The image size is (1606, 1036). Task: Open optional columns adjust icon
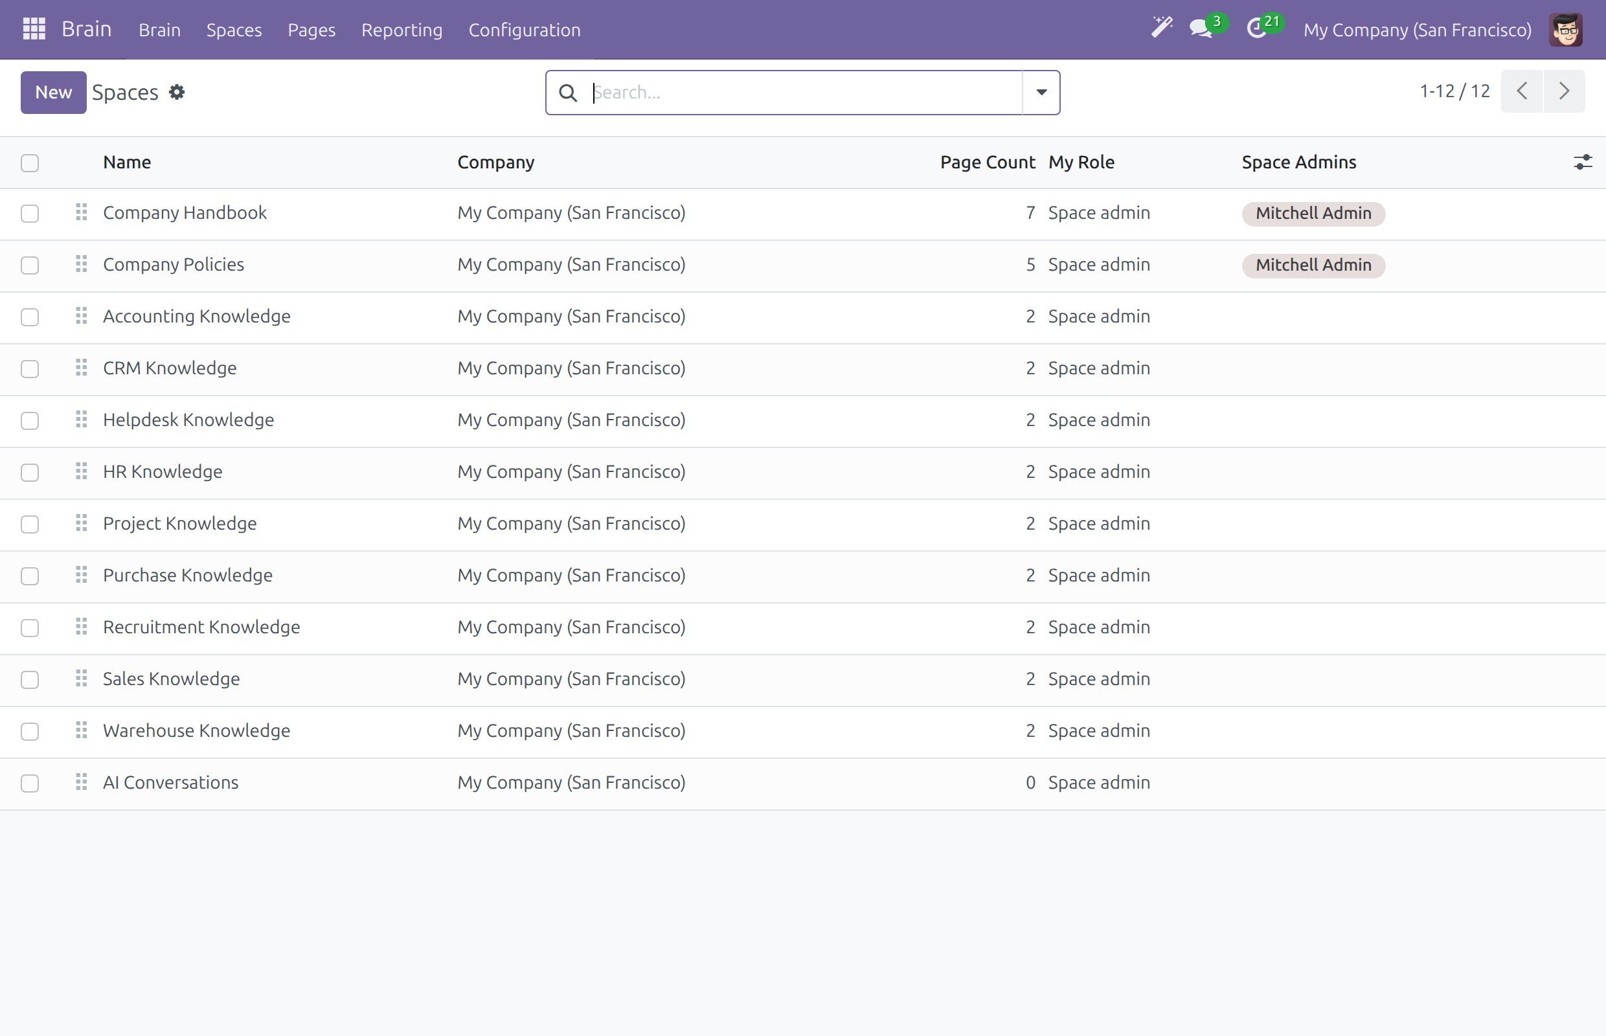1583,162
